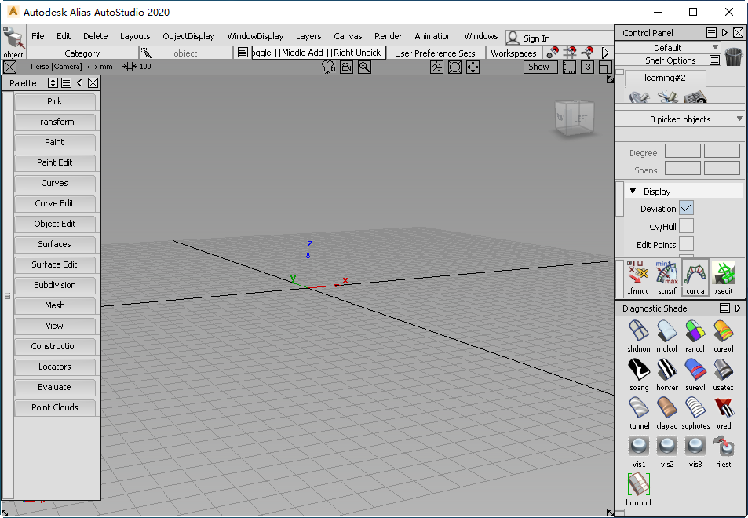
Task: Click the horver zebra-stripe shading icon
Action: (x=667, y=370)
